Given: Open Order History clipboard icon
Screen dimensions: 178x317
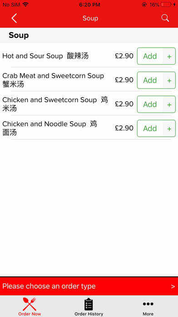Looking at the screenshot, I should coord(89,304).
